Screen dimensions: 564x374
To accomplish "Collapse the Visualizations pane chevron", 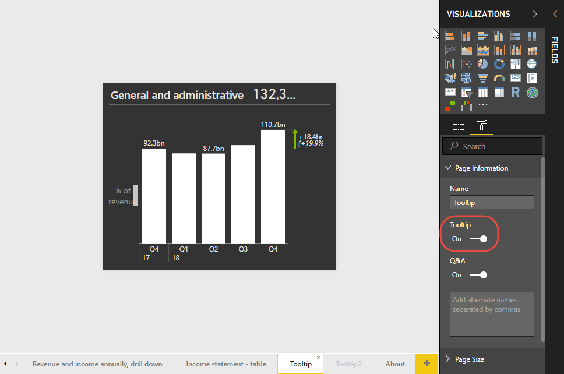I will [x=535, y=14].
